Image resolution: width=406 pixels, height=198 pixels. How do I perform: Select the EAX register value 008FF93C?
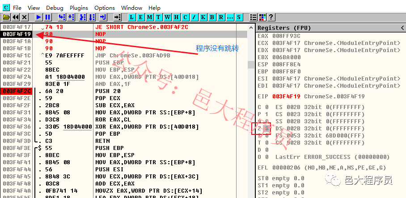(286, 36)
